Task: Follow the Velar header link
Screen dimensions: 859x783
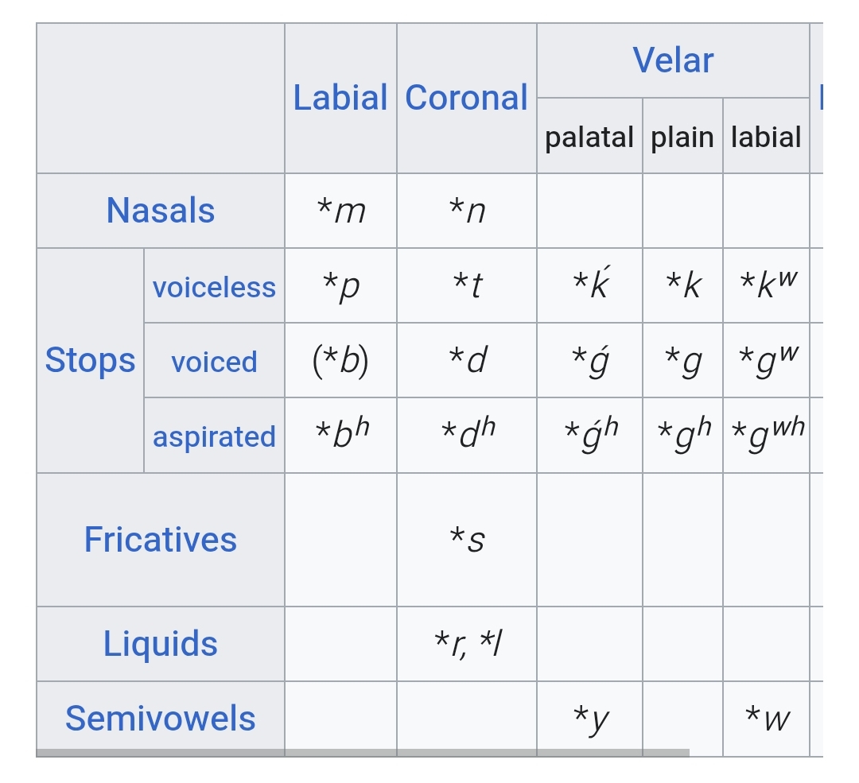Action: (673, 60)
